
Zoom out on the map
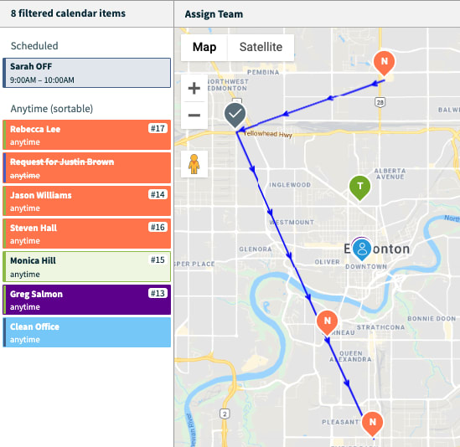click(x=194, y=116)
